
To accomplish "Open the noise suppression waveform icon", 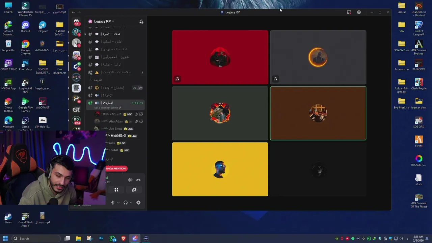I will coord(130,180).
